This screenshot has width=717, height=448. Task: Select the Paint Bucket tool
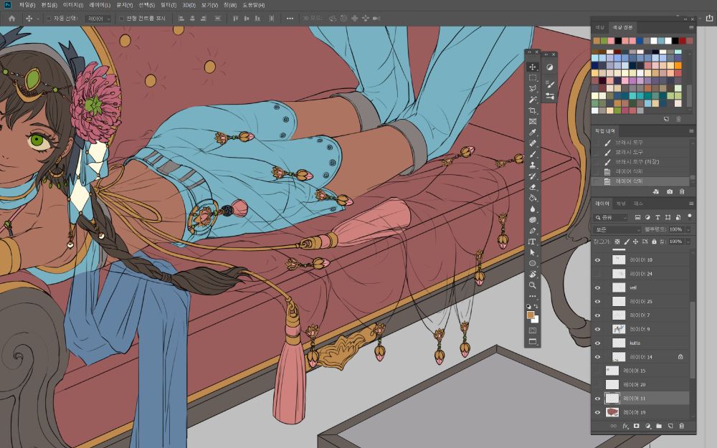click(532, 198)
